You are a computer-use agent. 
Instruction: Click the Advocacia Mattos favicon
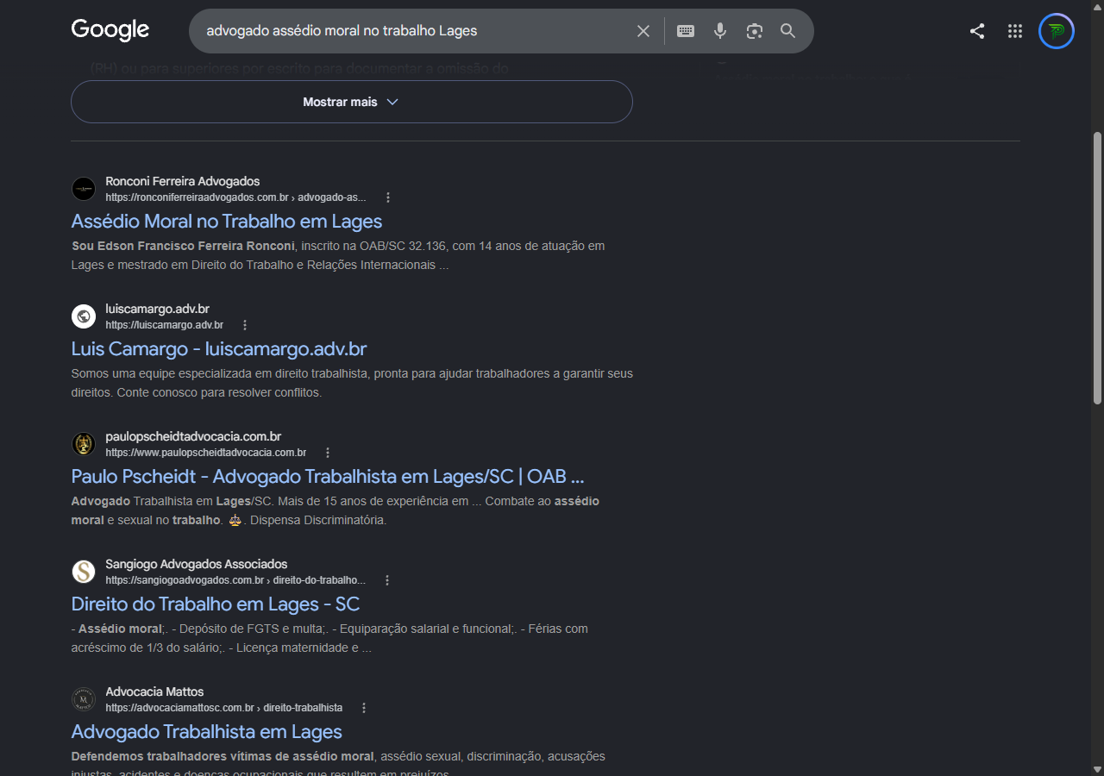pos(84,699)
